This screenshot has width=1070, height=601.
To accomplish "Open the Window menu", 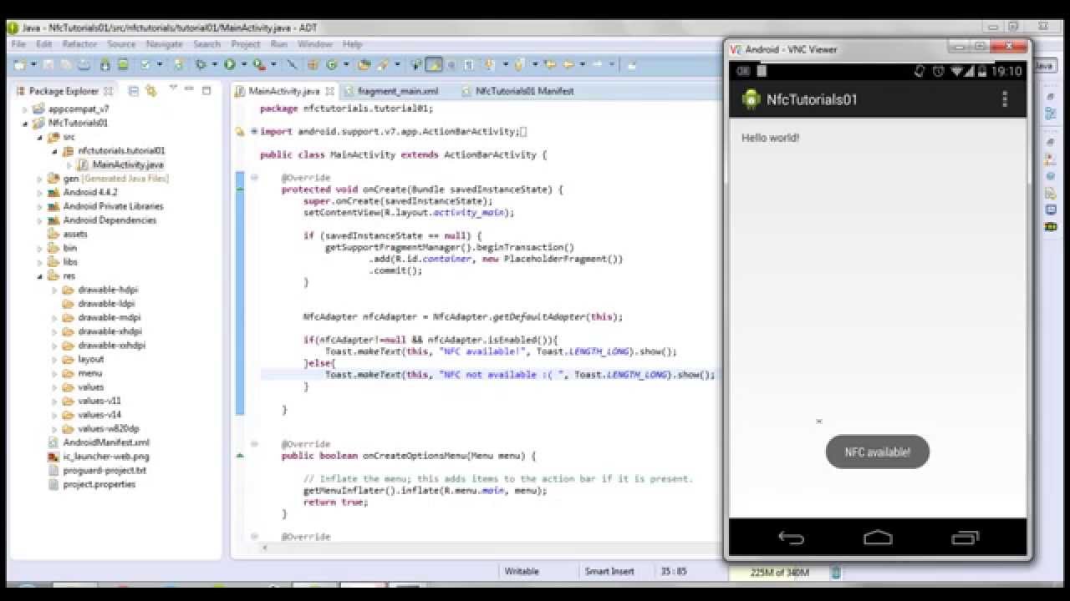I will tap(315, 44).
